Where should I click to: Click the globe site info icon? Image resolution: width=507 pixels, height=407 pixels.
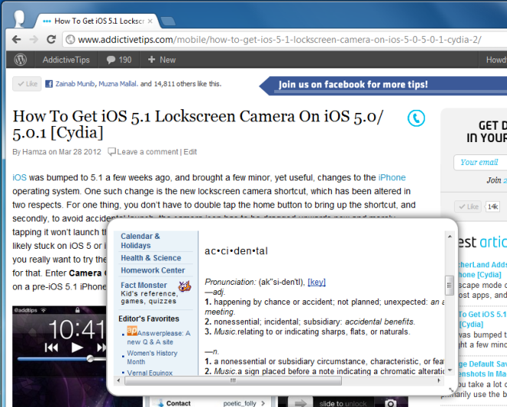pos(70,39)
